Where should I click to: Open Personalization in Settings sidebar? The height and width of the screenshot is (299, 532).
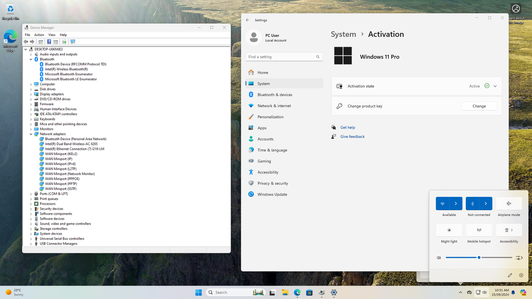coord(284,117)
